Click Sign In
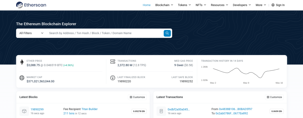Screen dimensions: 303x118 click(x=280, y=5)
